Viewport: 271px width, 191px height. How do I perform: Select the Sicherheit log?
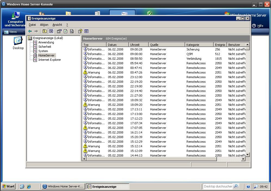pos(45,47)
